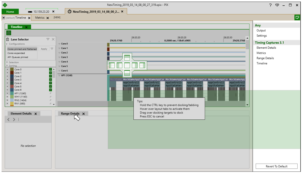
Task: Click the inner-left docking target icon
Action: pos(119,65)
